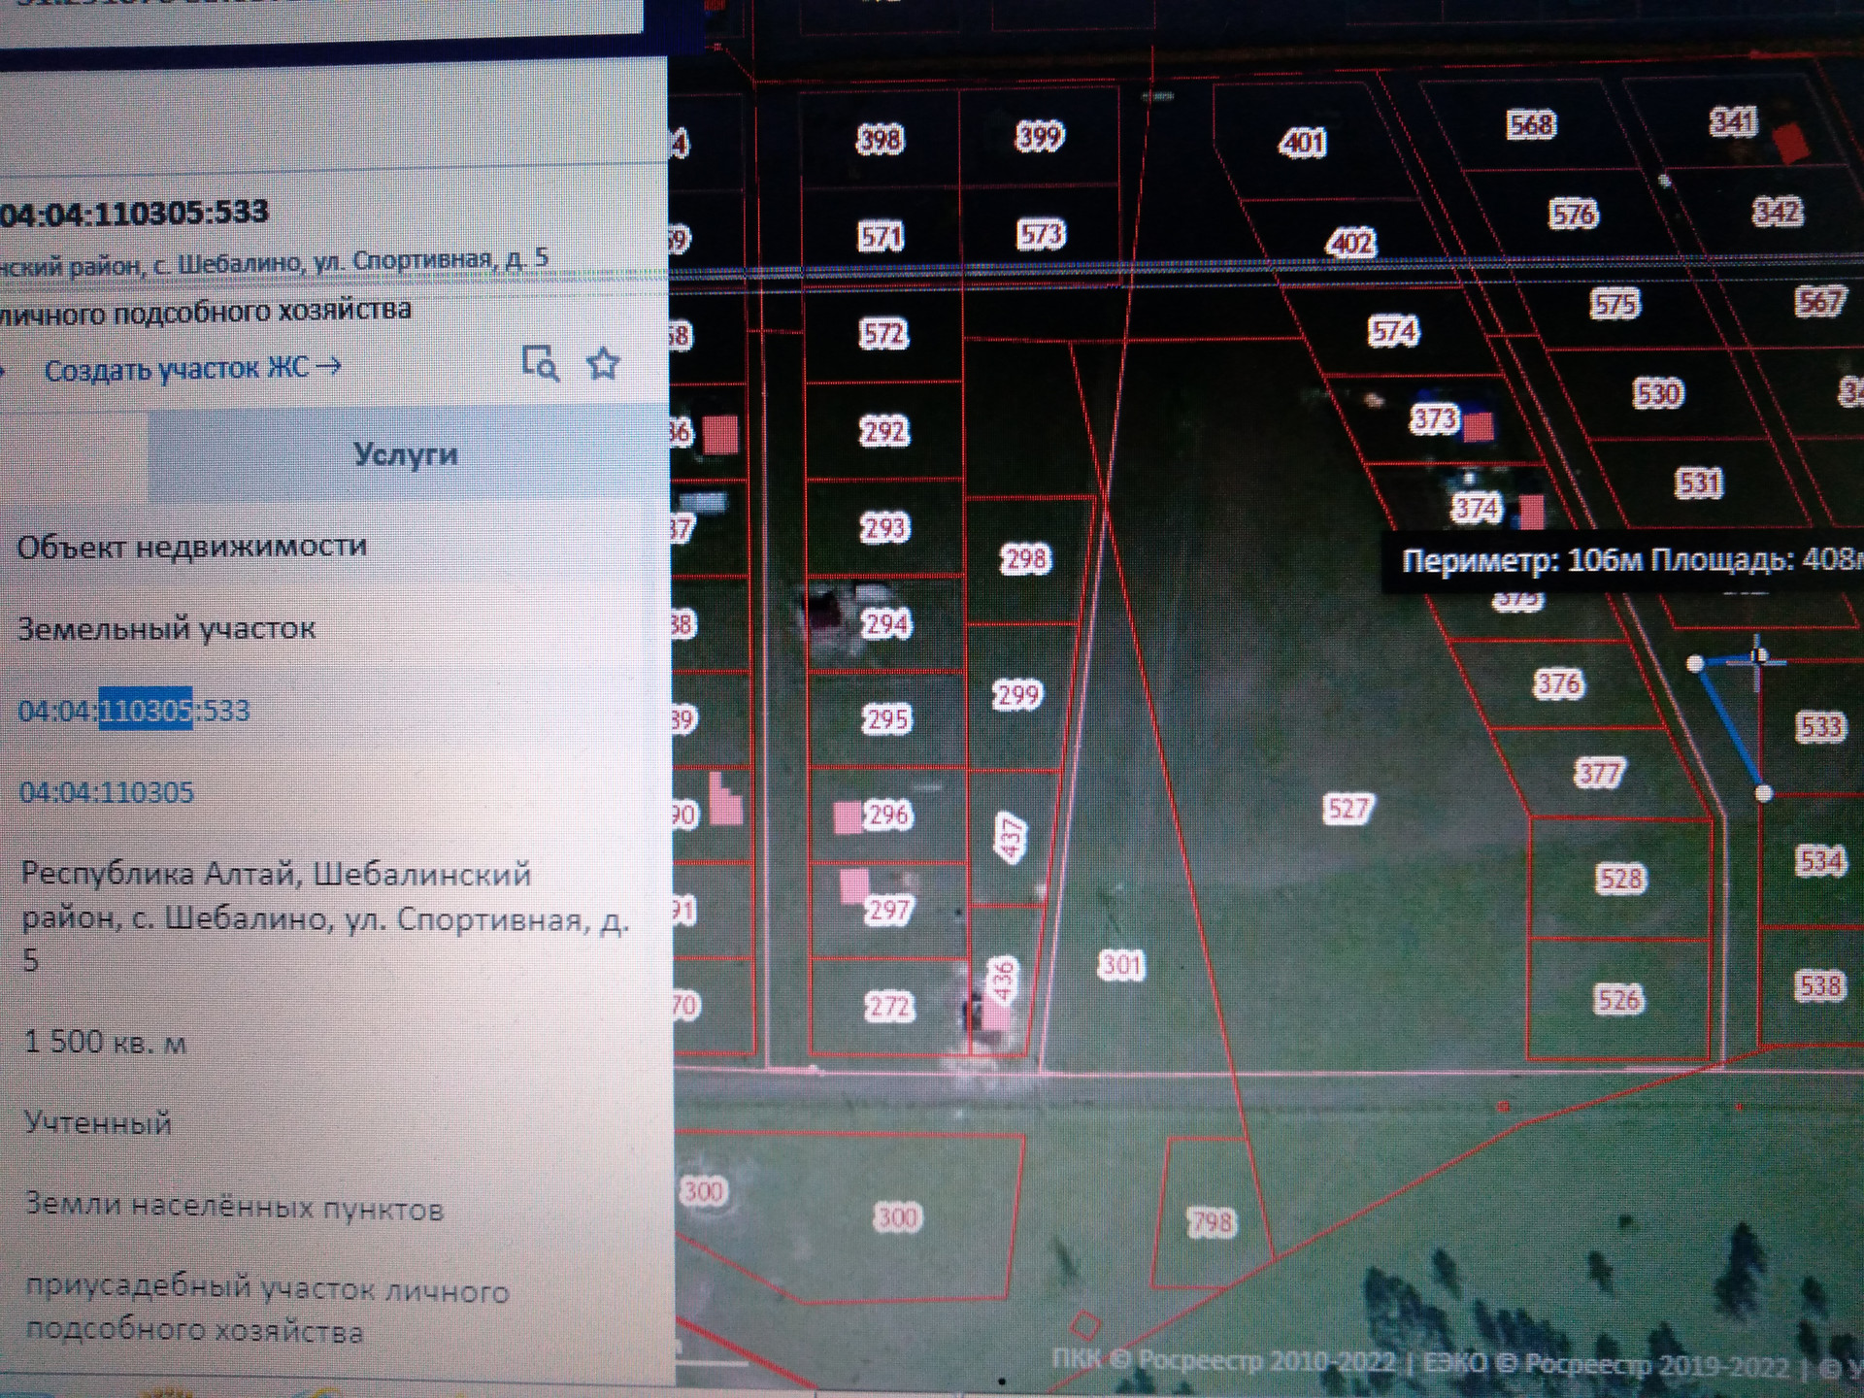The height and width of the screenshot is (1398, 1864).
Task: Click parcel label 798
Action: pyautogui.click(x=1212, y=1222)
